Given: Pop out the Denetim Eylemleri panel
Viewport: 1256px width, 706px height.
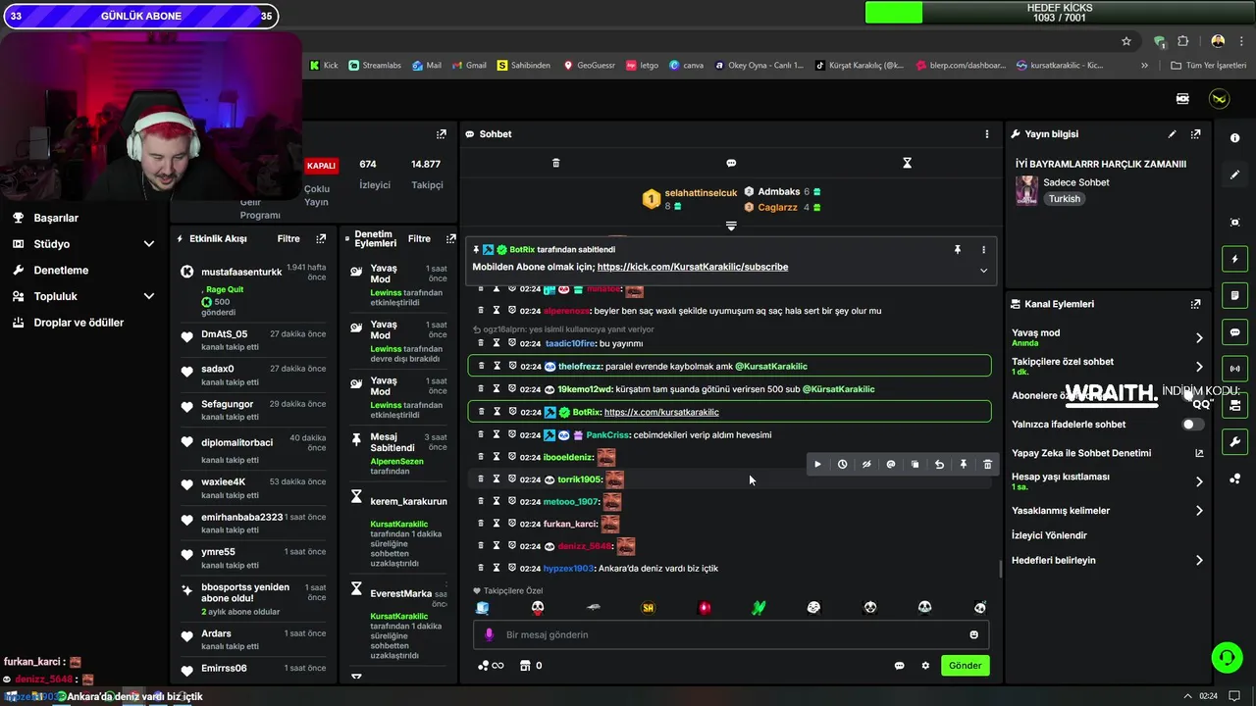Looking at the screenshot, I should click(x=450, y=238).
